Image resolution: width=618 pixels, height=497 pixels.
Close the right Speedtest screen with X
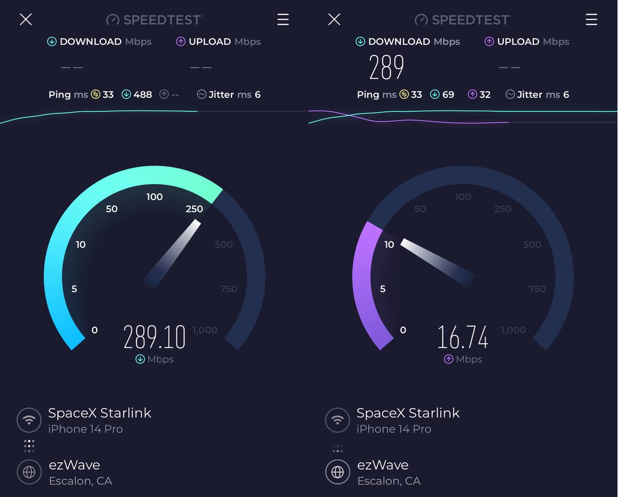[334, 19]
